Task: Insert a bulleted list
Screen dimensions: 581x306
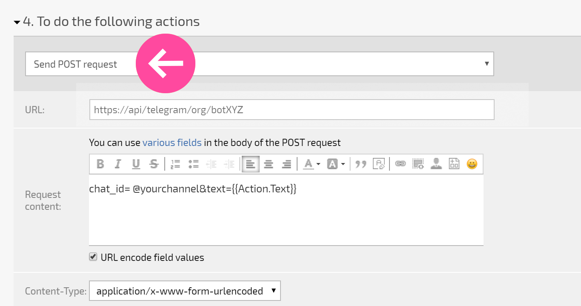Action: tap(194, 164)
